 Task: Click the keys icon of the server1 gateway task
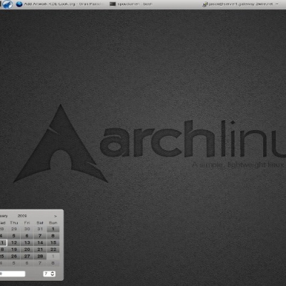204,4
